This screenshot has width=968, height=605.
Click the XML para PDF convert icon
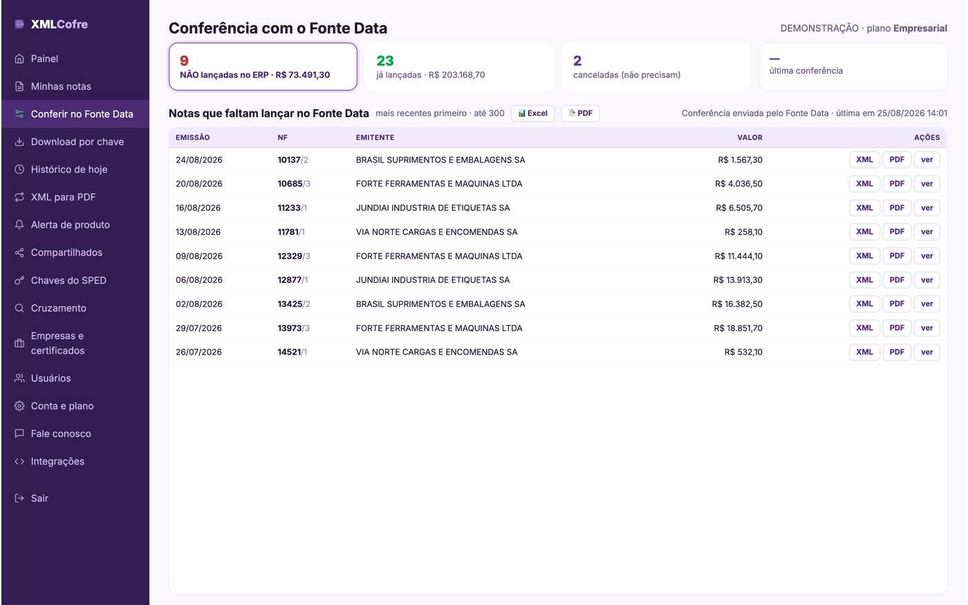tap(19, 197)
